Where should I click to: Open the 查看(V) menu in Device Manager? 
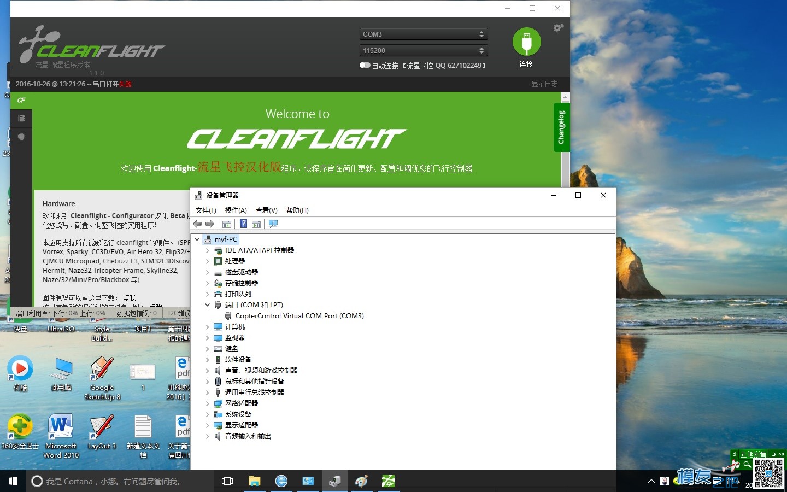click(267, 210)
